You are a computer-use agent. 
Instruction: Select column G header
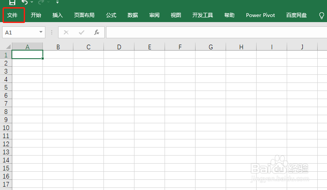211,47
